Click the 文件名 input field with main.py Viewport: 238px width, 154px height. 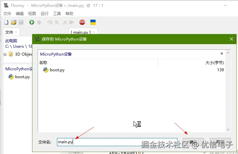tap(117, 142)
